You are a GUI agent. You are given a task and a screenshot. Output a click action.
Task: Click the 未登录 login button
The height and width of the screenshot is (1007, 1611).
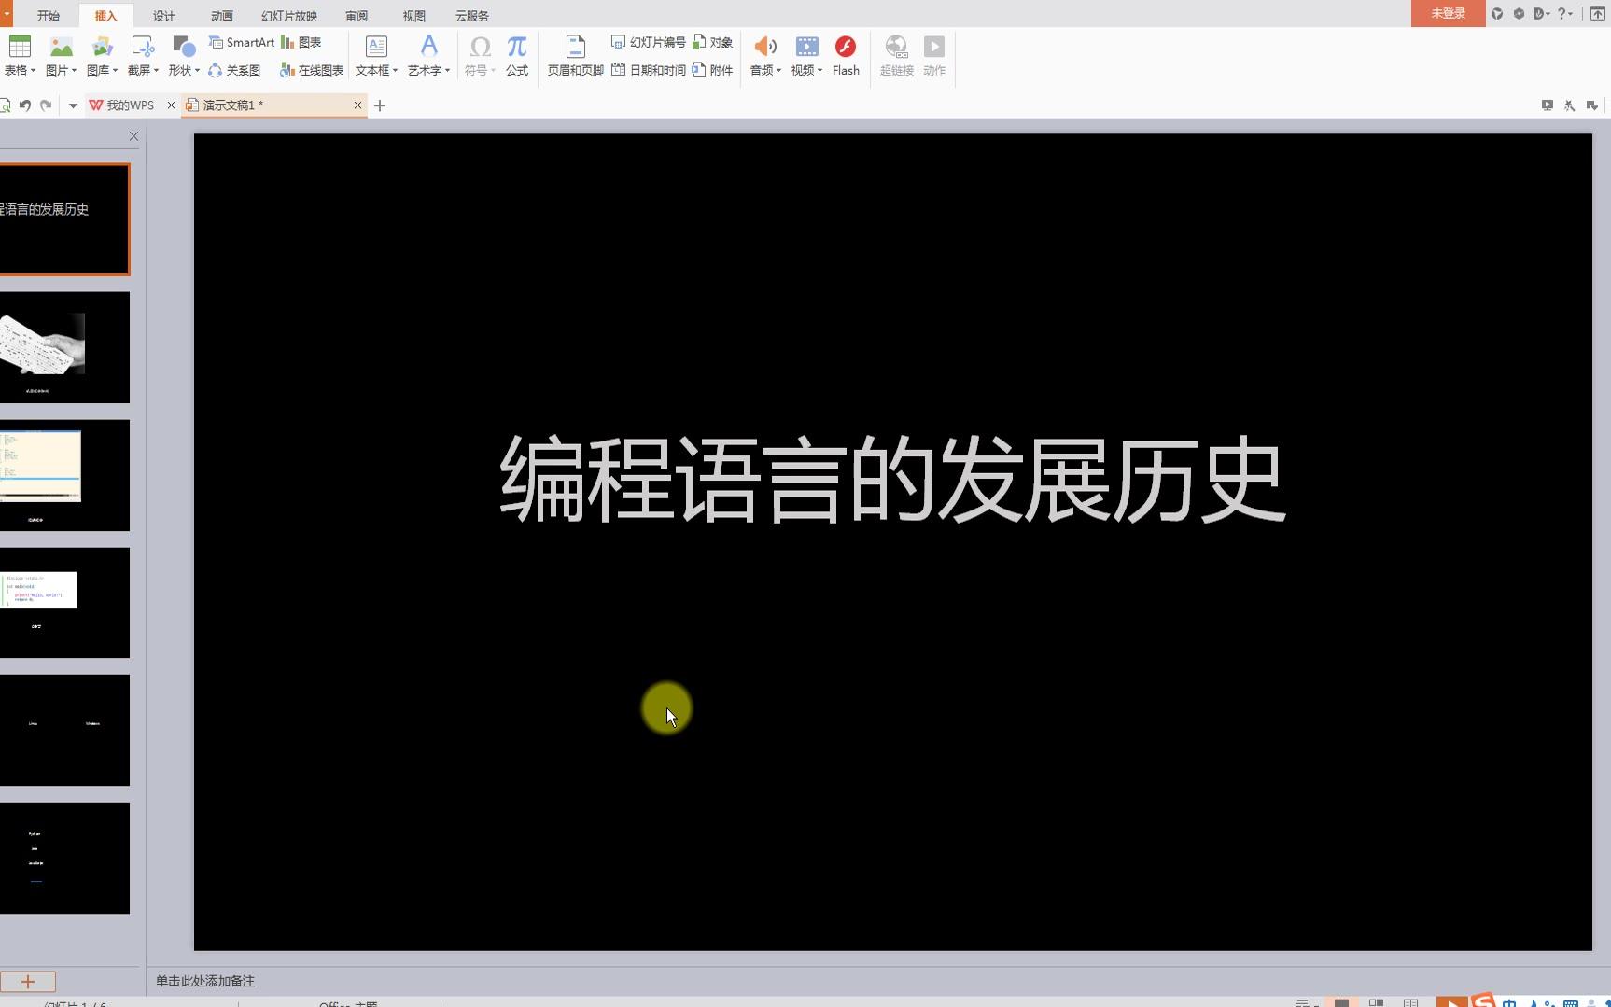coord(1447,13)
